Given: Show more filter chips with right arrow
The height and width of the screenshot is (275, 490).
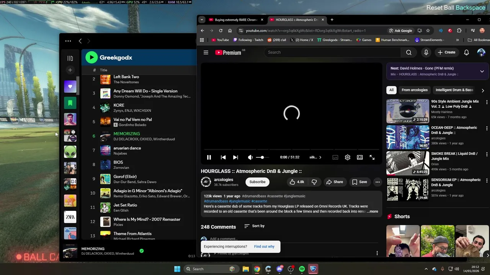Looking at the screenshot, I should pos(483,91).
